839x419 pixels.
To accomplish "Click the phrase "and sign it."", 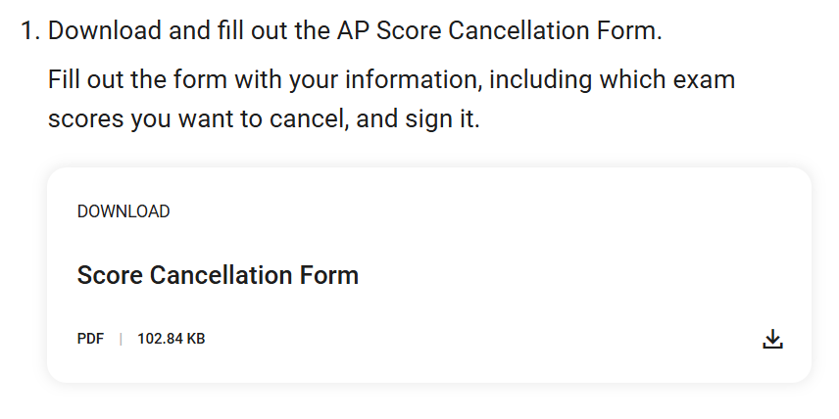I will point(416,119).
